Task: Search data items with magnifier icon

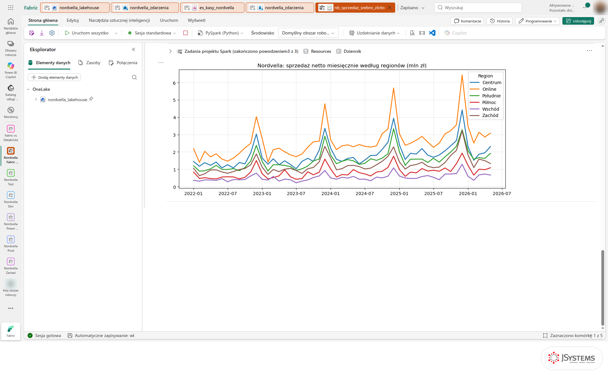Action: point(134,77)
